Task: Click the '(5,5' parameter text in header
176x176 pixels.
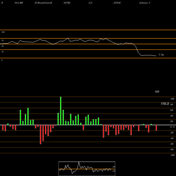Action: pos(90,3)
